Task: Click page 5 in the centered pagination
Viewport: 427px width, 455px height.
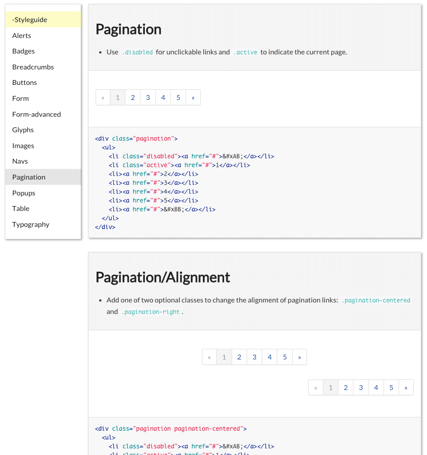Action: (x=284, y=357)
